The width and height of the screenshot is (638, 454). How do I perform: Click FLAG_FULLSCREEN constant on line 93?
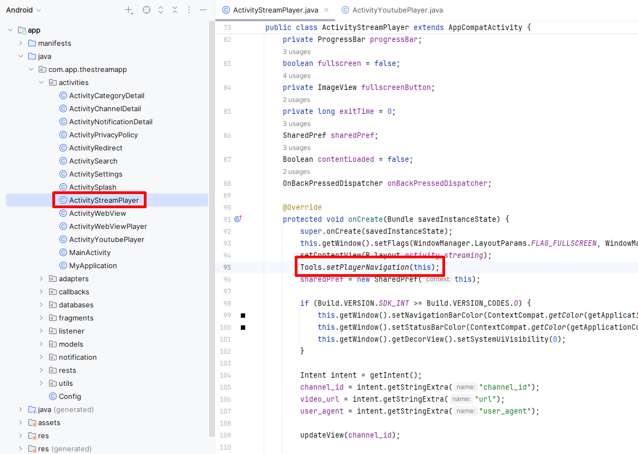[x=563, y=243]
